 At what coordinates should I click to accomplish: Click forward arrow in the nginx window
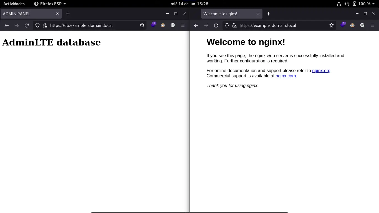point(206,25)
